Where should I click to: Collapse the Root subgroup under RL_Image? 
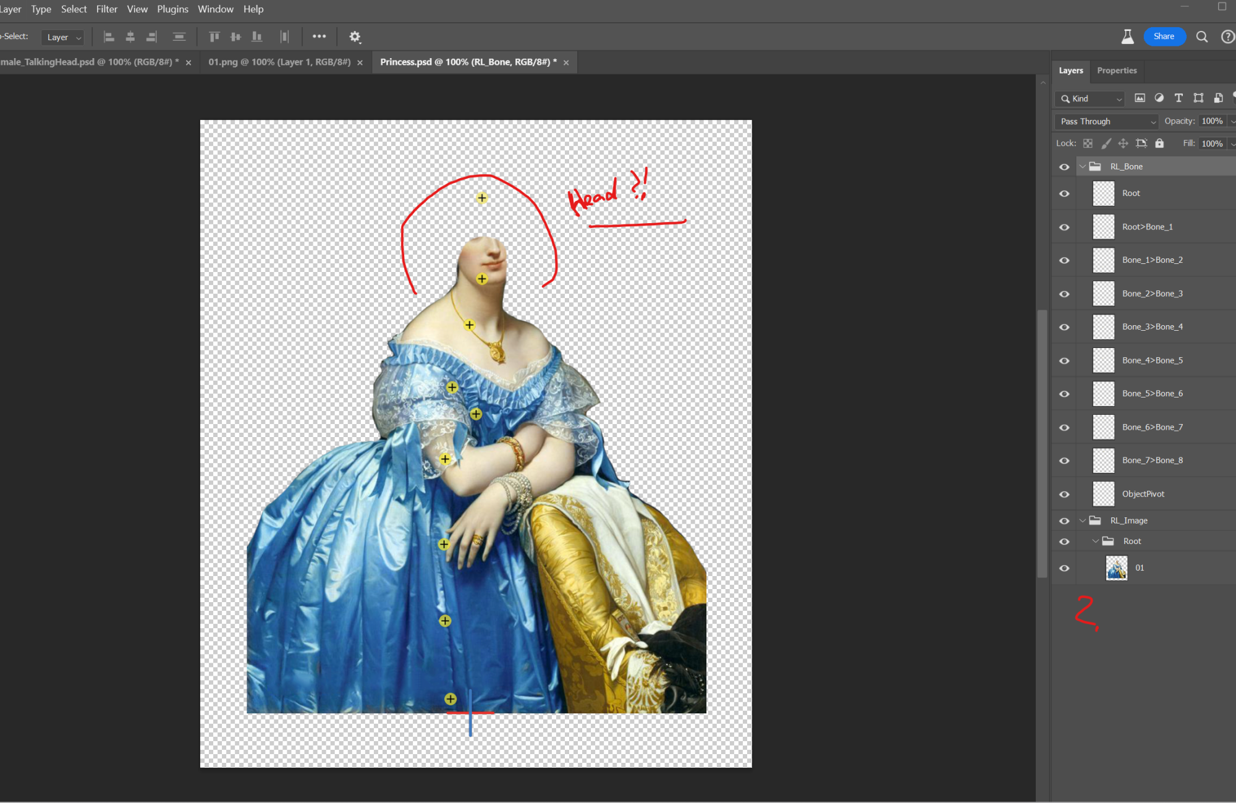[1096, 542]
